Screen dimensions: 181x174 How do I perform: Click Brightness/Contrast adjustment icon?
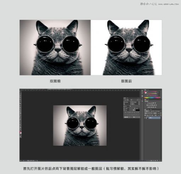tap(148, 103)
